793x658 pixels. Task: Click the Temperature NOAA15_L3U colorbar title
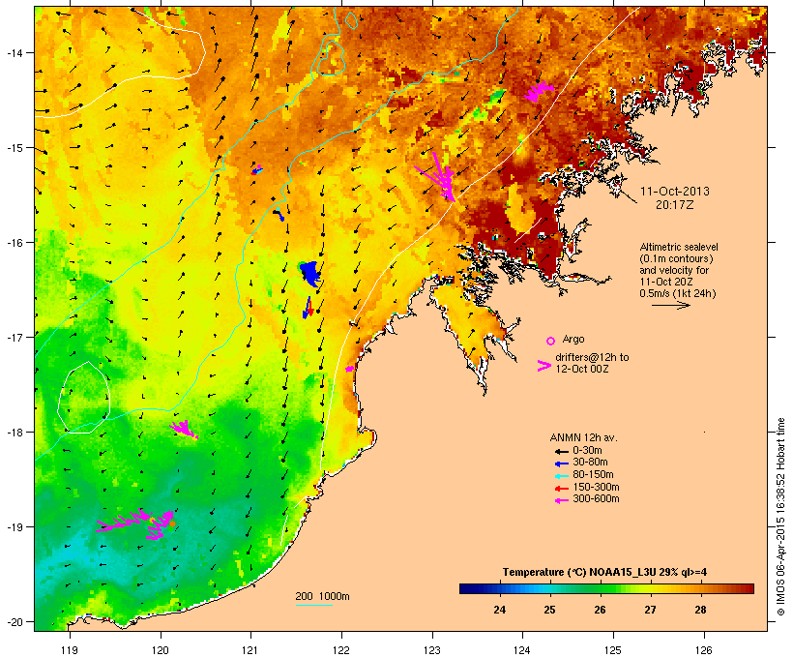click(x=604, y=573)
